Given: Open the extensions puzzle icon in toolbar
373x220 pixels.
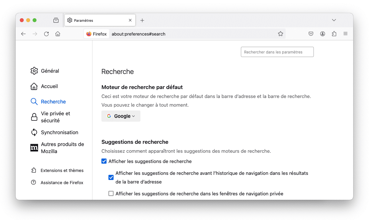Looking at the screenshot, I should click(x=334, y=34).
